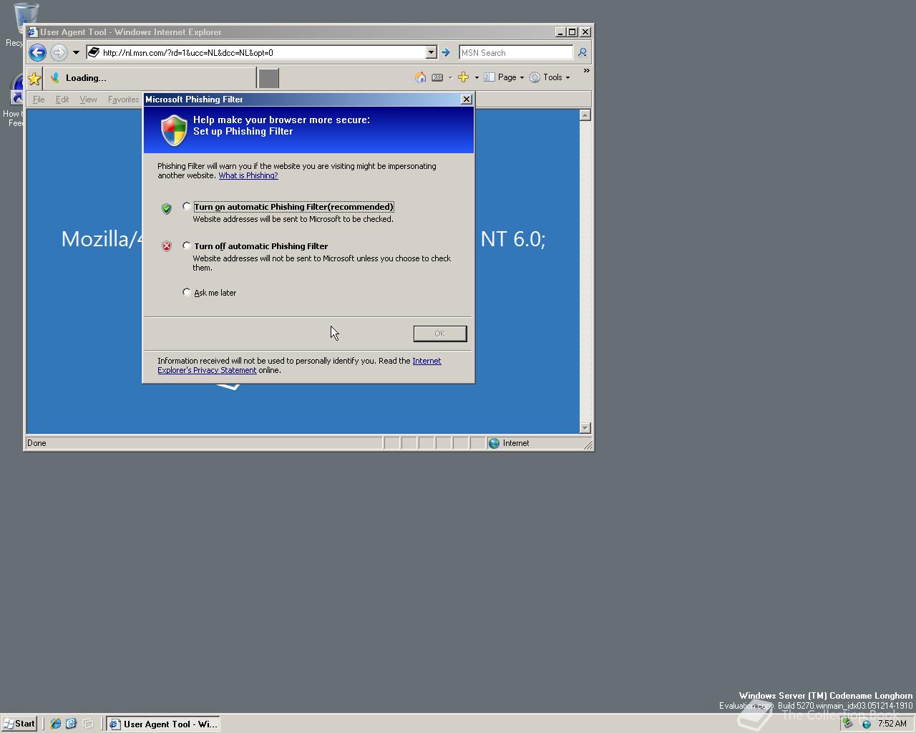Click the IE window resize grip
The image size is (916, 733).
pos(588,445)
